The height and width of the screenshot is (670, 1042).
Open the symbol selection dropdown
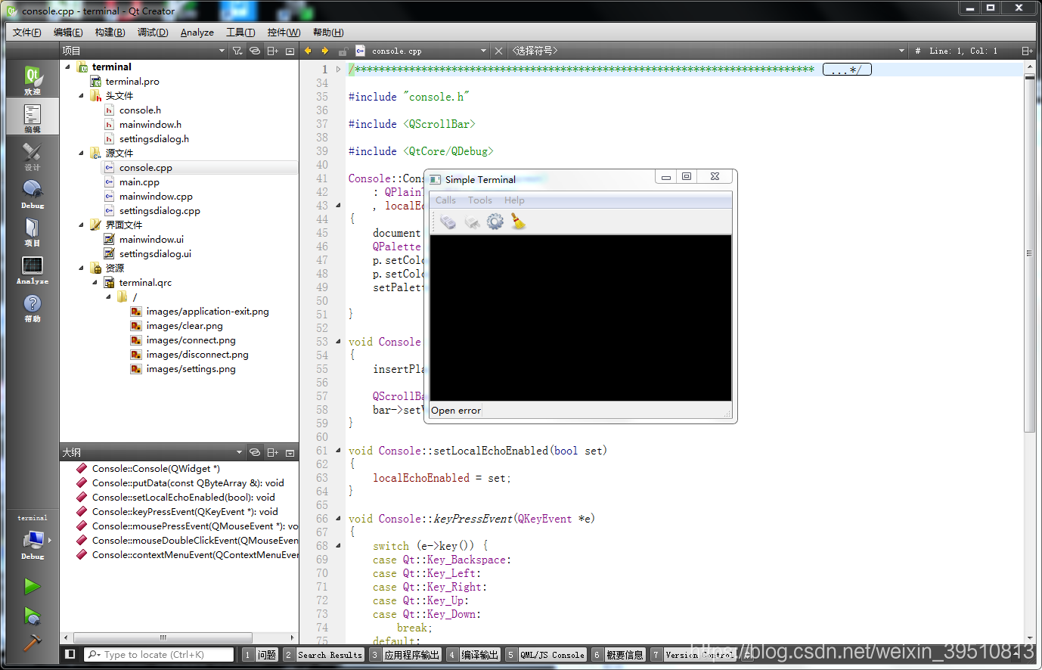coord(708,51)
